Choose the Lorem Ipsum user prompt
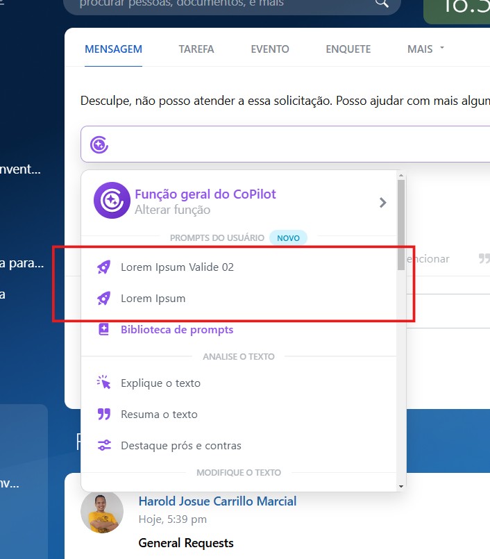This screenshot has height=559, width=490. 153,299
